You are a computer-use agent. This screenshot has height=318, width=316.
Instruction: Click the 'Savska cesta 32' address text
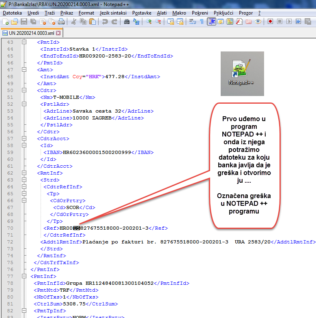pyautogui.click(x=97, y=111)
